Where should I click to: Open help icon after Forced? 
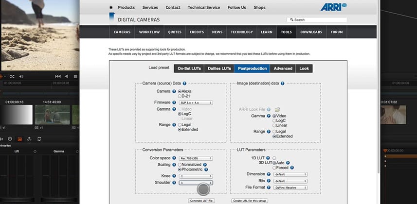(292, 168)
